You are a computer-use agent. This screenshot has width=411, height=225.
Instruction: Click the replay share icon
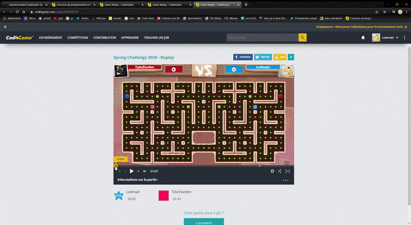pos(279,171)
